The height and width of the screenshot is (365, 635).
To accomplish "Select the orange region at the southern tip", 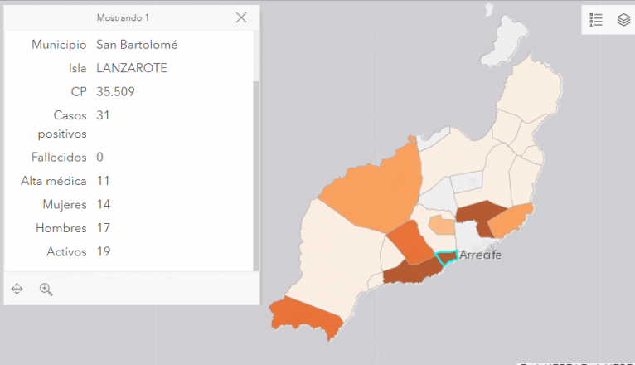I will 305,314.
